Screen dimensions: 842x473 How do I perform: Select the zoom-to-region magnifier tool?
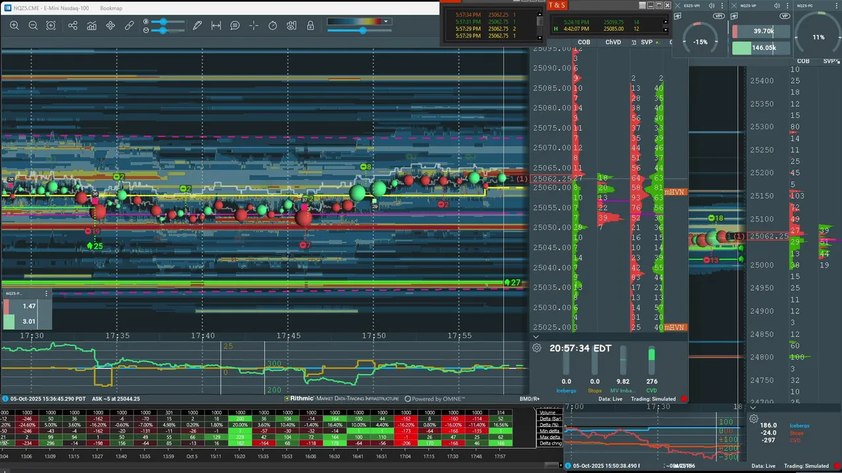(51, 26)
